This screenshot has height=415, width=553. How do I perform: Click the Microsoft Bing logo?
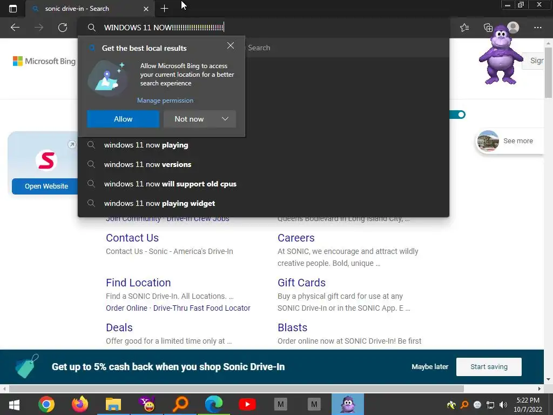click(x=44, y=61)
